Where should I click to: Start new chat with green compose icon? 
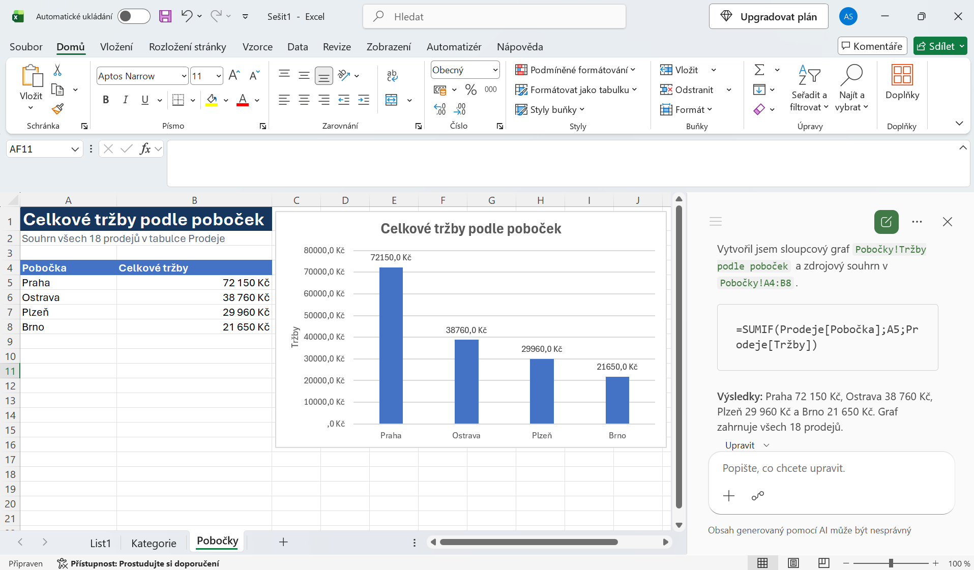887,222
